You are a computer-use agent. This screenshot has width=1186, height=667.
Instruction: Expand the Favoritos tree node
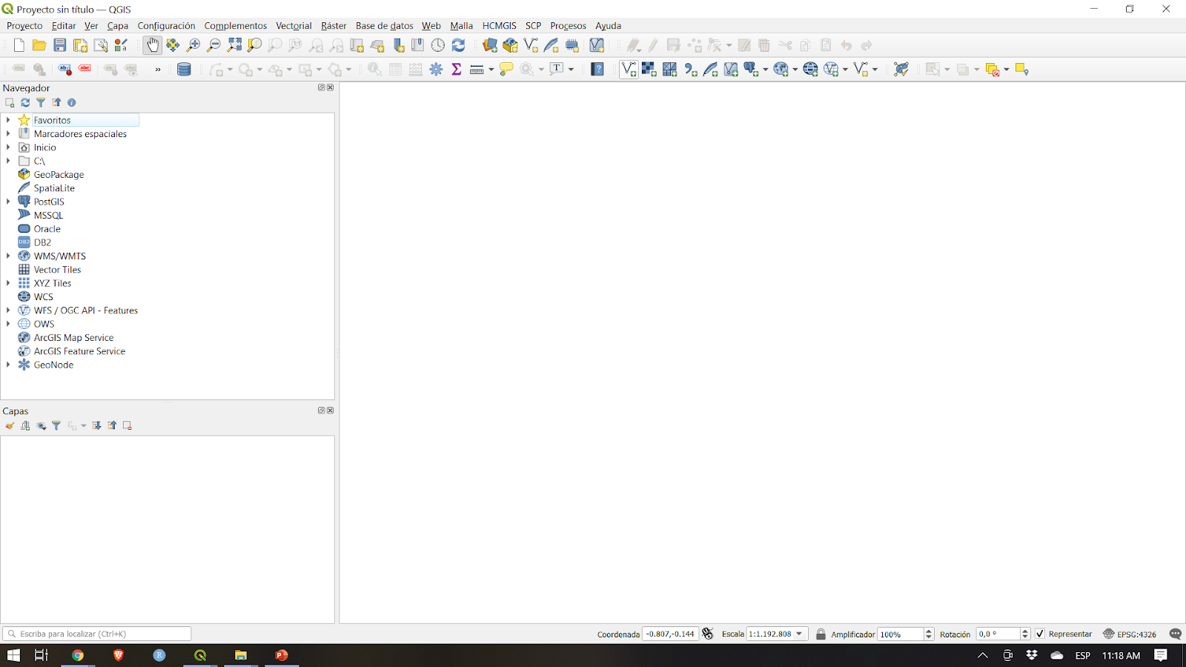pyautogui.click(x=8, y=120)
